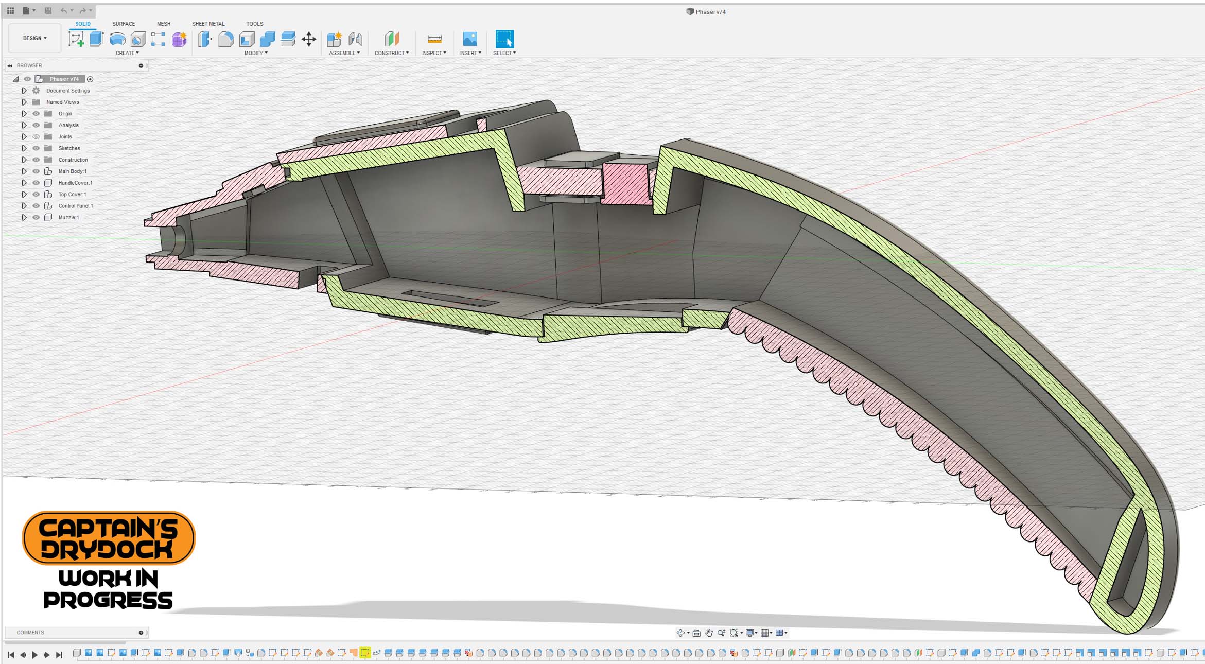Click the Zoom tool

721,633
